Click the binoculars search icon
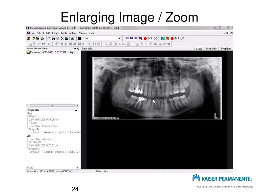The image size is (259, 194). (x=53, y=38)
